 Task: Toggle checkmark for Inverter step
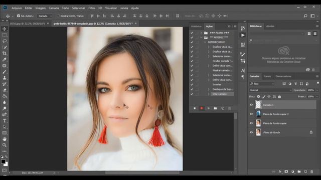[192, 84]
